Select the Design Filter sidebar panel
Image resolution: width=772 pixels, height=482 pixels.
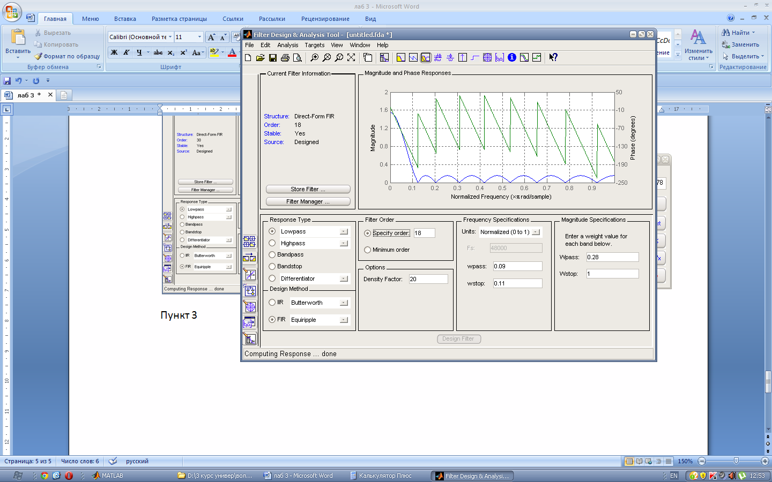pos(249,338)
